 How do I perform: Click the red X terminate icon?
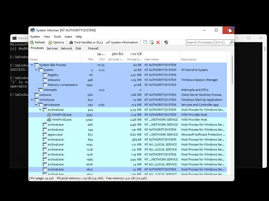coord(158,42)
